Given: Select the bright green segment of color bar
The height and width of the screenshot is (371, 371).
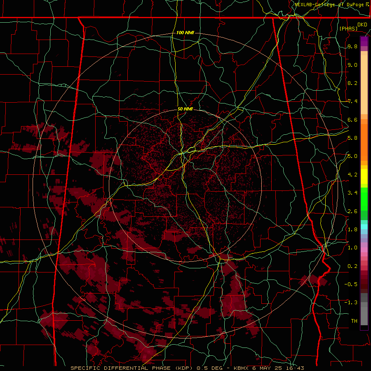Looking at the screenshot, I should (364, 199).
